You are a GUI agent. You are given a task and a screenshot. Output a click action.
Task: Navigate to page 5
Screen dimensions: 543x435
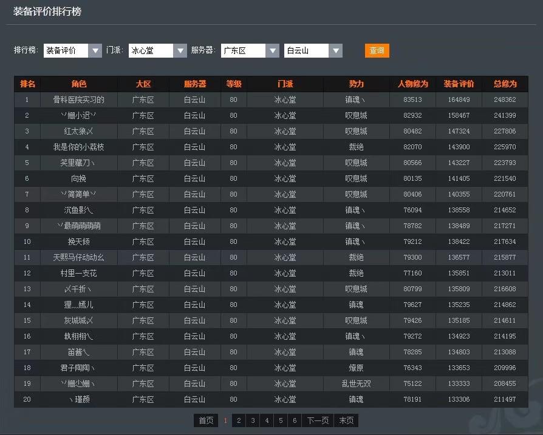[x=281, y=420]
